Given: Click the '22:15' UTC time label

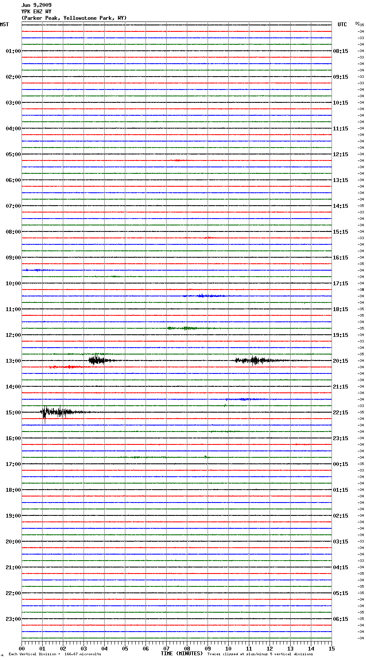Looking at the screenshot, I should point(341,413).
